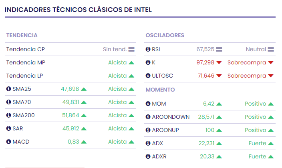The width and height of the screenshot is (282, 168).
Task: Click the neutral bars icon beside Sin tend.
Action: [x=131, y=49]
